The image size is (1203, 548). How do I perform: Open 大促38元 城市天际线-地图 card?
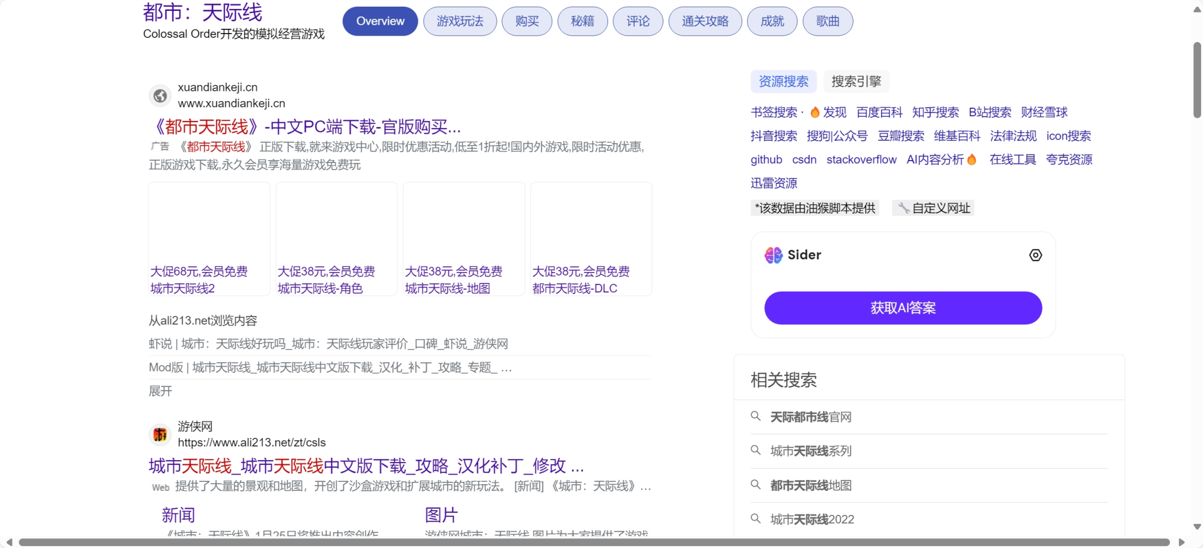(x=464, y=239)
